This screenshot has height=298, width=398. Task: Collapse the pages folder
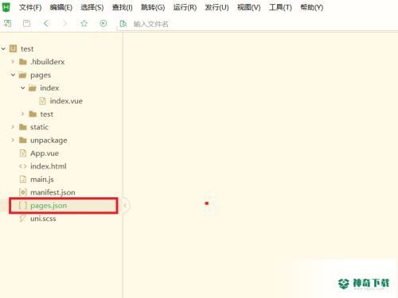coord(13,75)
